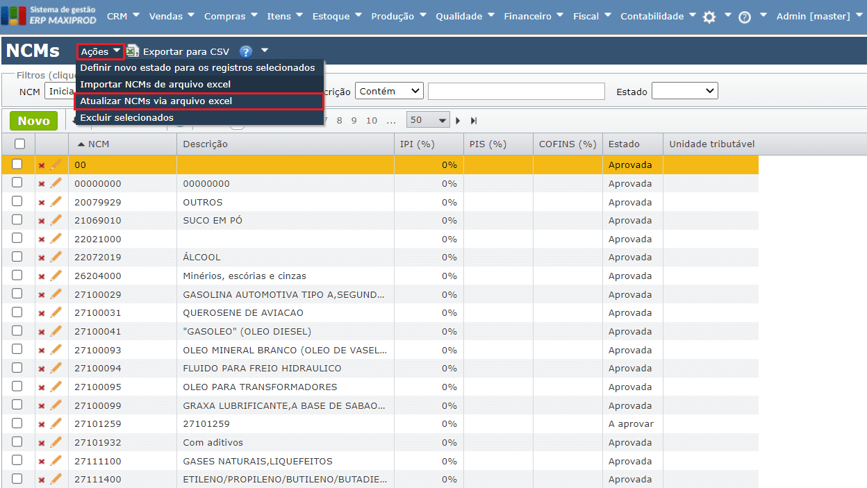Click the red delete icon on row 00000000

(x=40, y=183)
